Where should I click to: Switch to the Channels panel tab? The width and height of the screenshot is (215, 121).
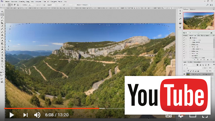pyautogui.click(x=190, y=62)
